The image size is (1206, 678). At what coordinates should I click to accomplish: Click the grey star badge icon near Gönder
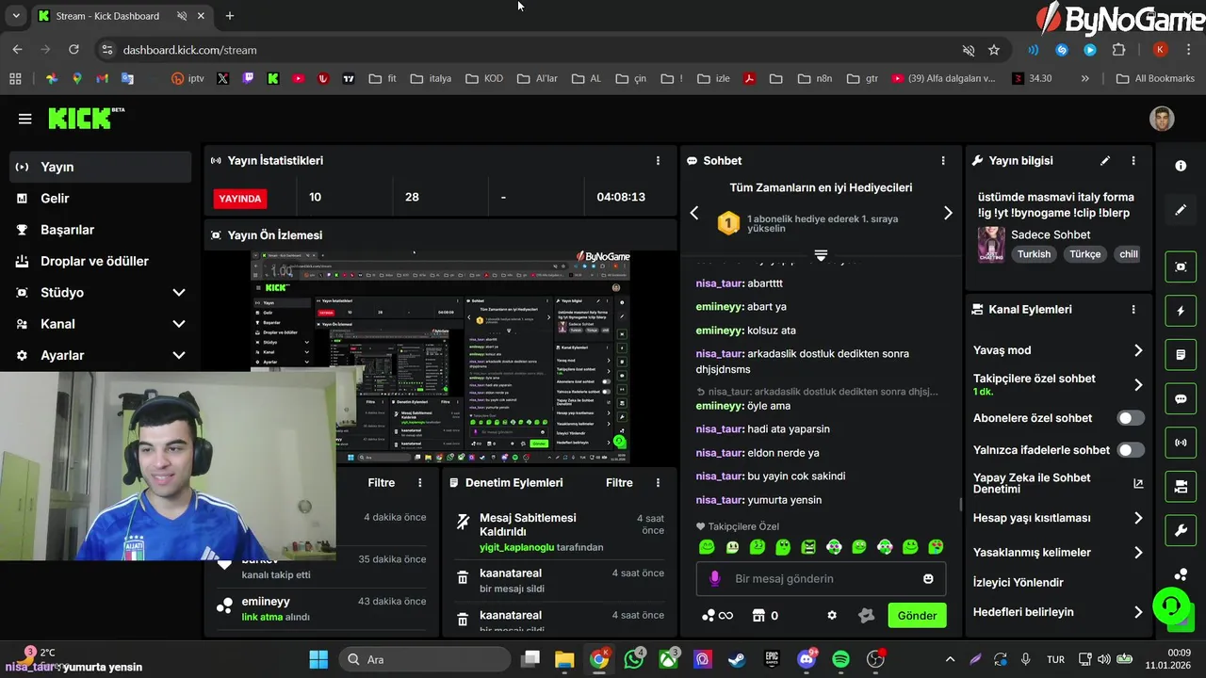tap(867, 616)
